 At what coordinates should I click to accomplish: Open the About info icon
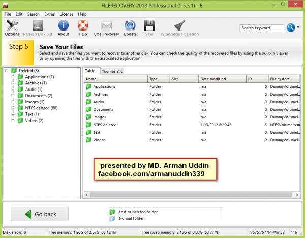pyautogui.click(x=64, y=28)
